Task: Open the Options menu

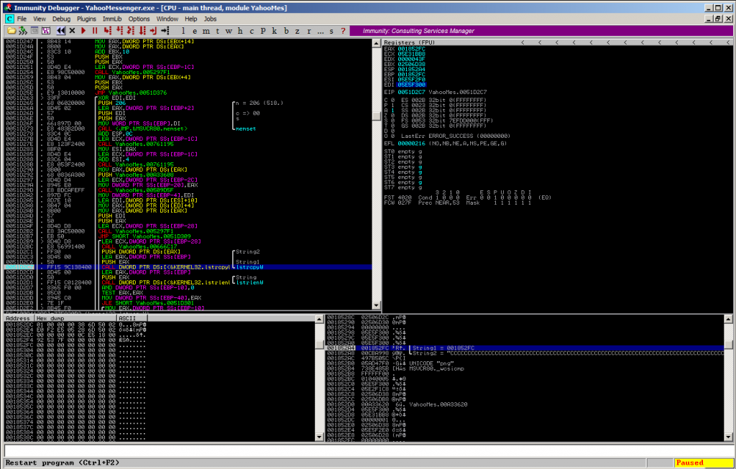Action: click(139, 19)
